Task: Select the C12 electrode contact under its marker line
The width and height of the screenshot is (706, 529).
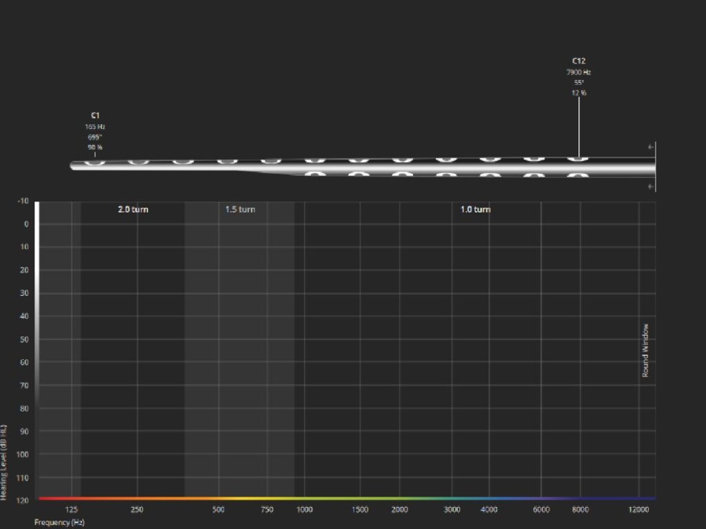Action: pyautogui.click(x=578, y=159)
